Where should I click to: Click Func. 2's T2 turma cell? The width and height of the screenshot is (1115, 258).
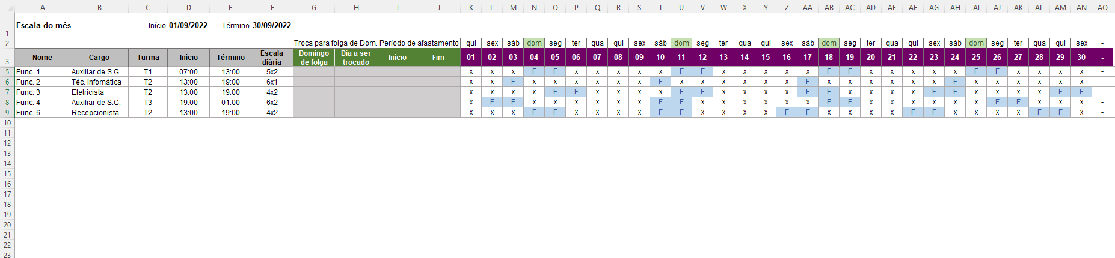pos(148,82)
